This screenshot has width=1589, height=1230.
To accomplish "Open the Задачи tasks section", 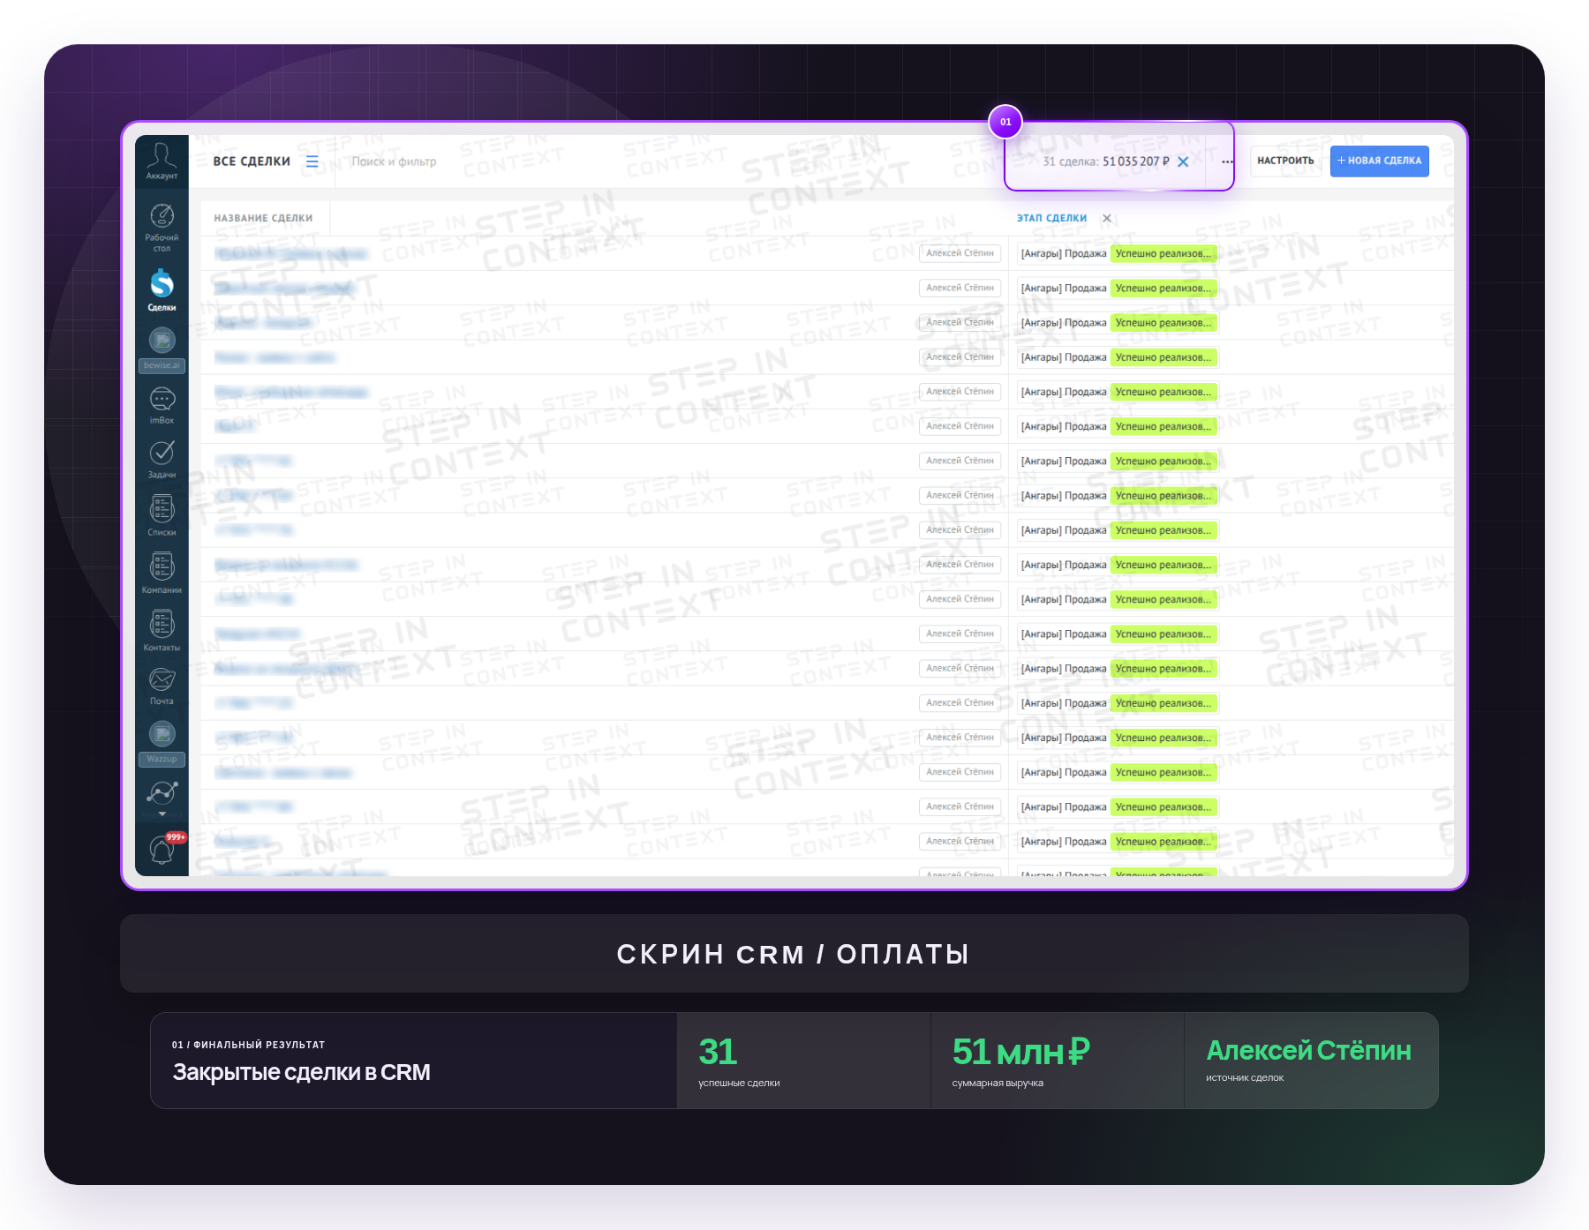I will tap(162, 460).
